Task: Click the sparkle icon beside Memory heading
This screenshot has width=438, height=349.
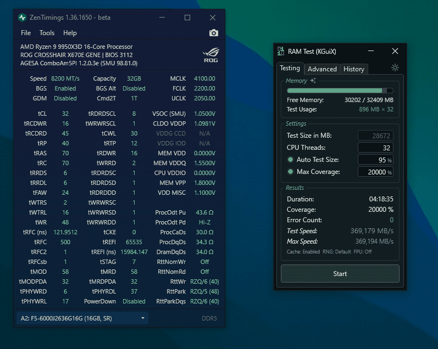Action: (x=313, y=81)
